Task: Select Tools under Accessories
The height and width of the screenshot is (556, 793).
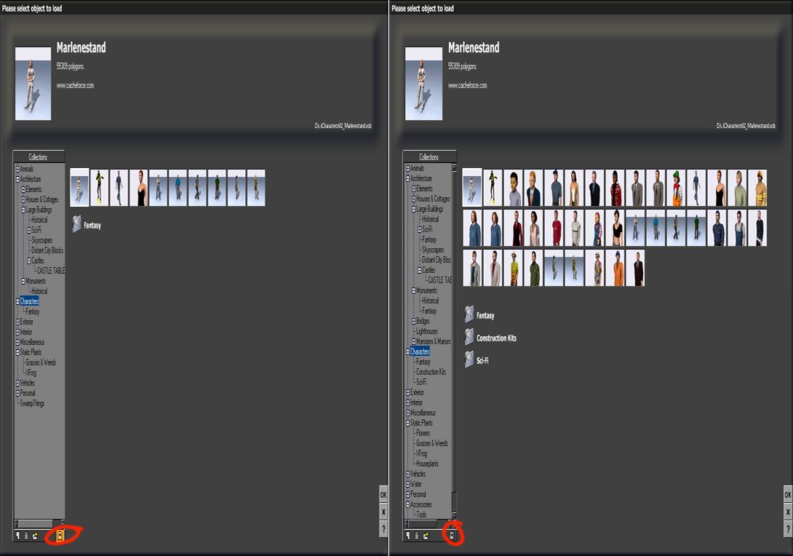Action: coord(421,515)
